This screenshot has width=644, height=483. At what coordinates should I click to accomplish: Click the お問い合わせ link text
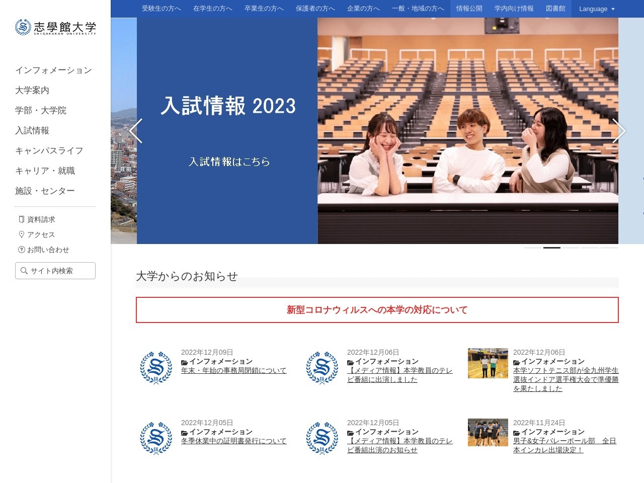[48, 250]
